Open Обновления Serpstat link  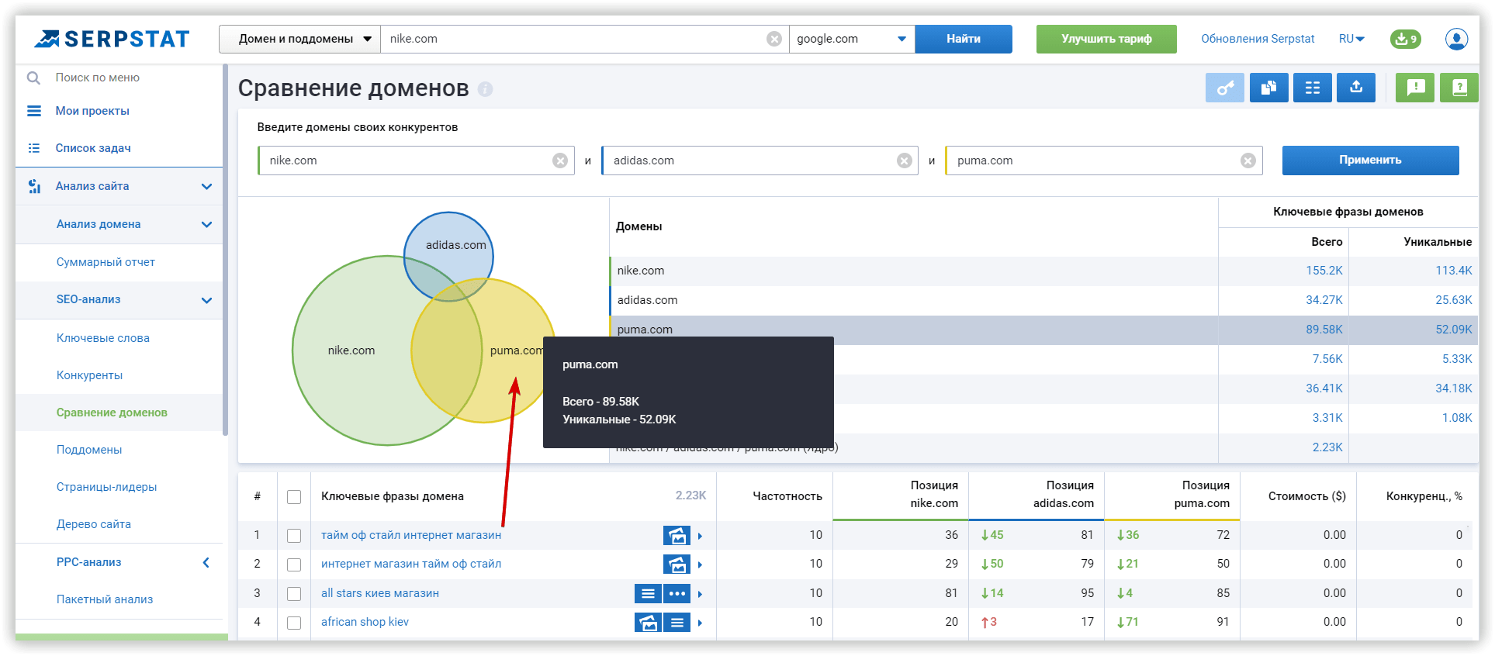click(1258, 39)
